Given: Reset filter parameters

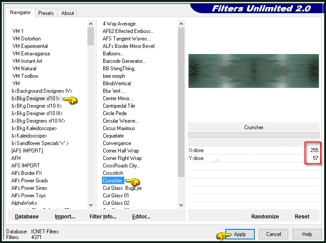Looking at the screenshot, I should pyautogui.click(x=302, y=216).
